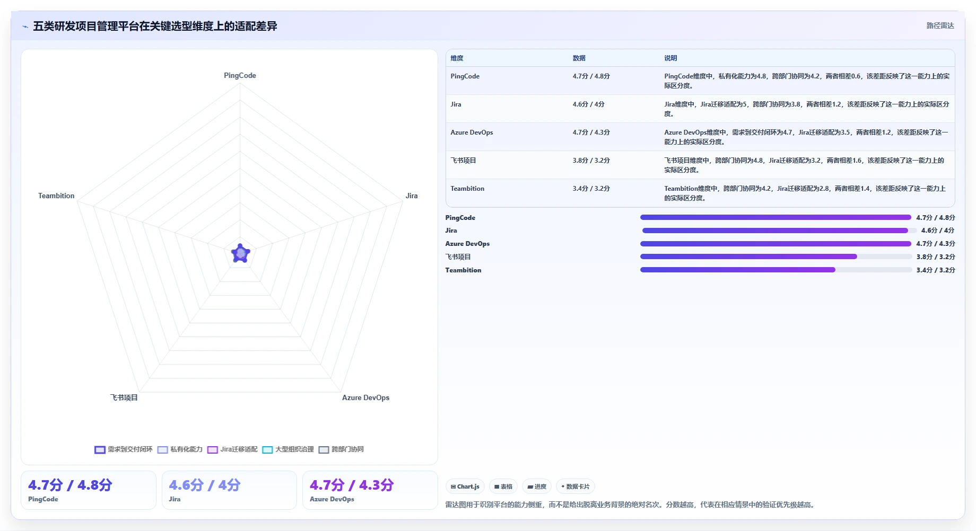Click the PingCode table row name
The image size is (976, 531).
tap(465, 76)
